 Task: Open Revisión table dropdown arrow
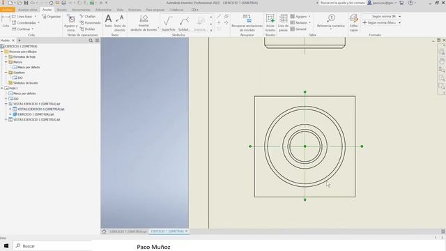pyautogui.click(x=309, y=23)
